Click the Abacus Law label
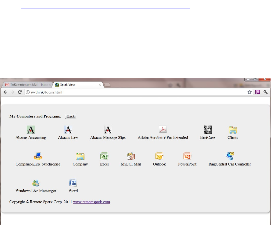271x225 pixels. coord(68,138)
